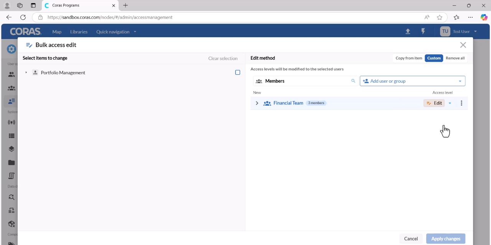
Task: Click the magnifier icon in Members search
Action: [353, 81]
